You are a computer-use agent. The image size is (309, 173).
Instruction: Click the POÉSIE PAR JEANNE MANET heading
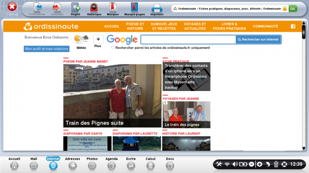click(86, 62)
